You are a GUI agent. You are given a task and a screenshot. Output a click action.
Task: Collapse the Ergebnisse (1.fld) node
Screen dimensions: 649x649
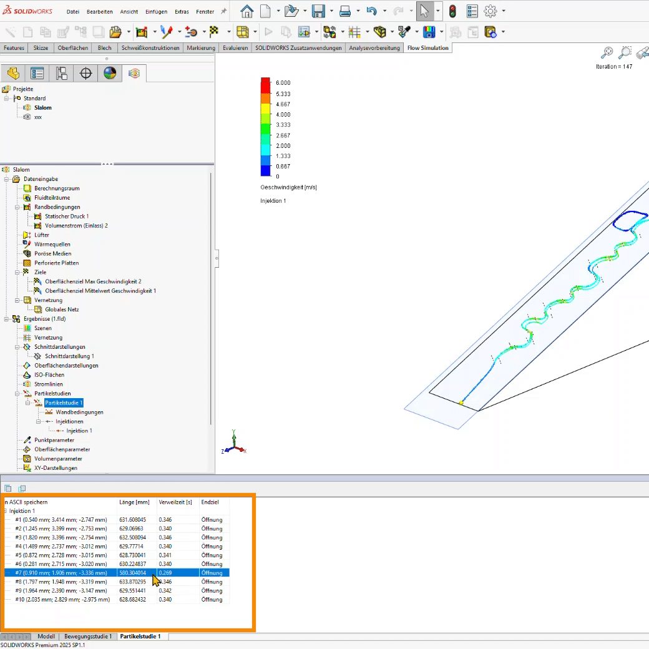7,319
